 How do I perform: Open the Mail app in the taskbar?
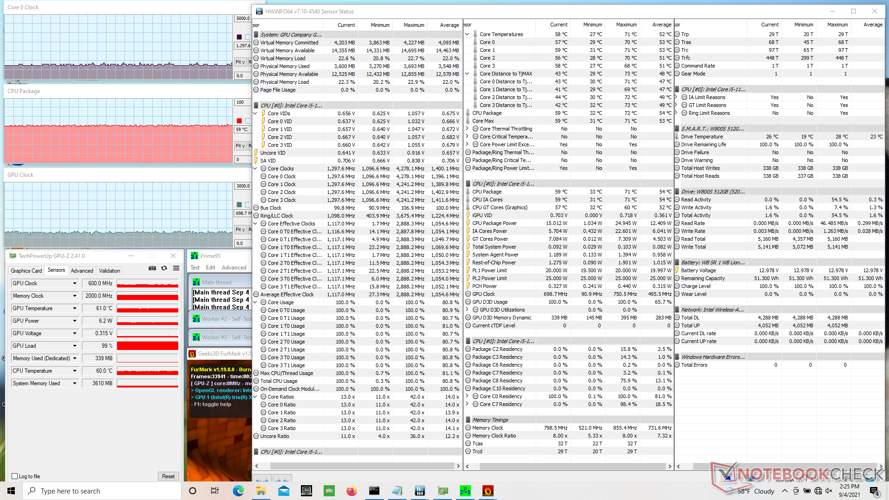(x=283, y=491)
